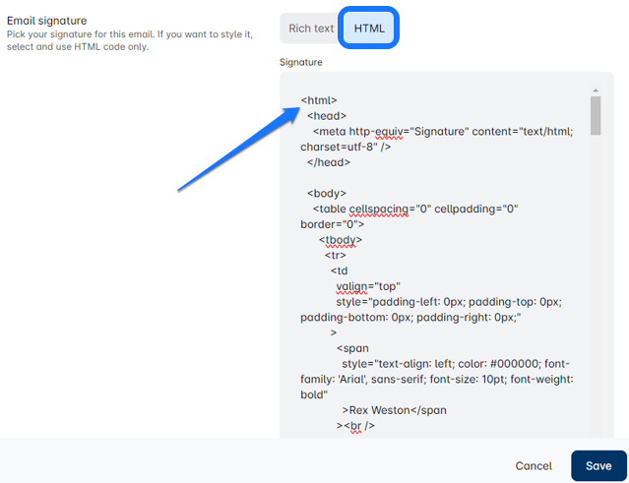Click the <body> tag line

[x=327, y=194]
